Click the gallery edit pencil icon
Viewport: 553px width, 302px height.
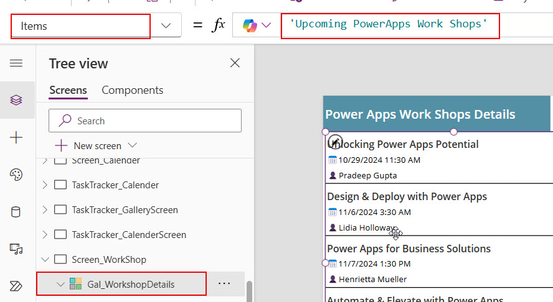(335, 142)
